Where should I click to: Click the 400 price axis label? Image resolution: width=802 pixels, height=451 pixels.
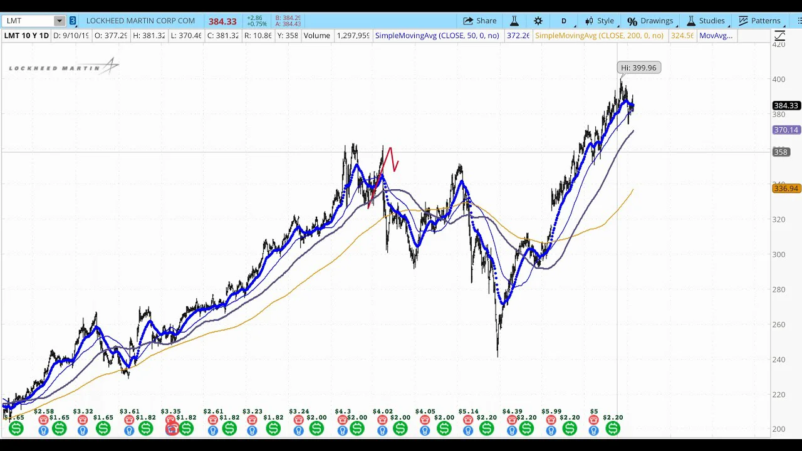[x=779, y=79]
